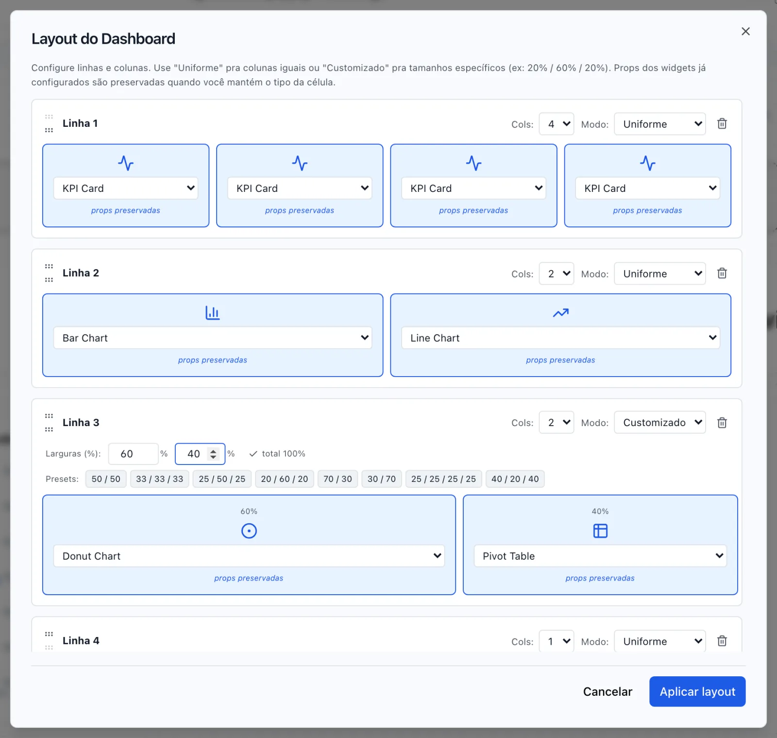Grab the Linha 4 drag handle
This screenshot has width=777, height=738.
(49, 641)
